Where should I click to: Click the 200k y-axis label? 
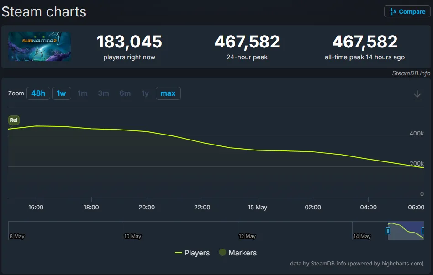tap(417, 163)
